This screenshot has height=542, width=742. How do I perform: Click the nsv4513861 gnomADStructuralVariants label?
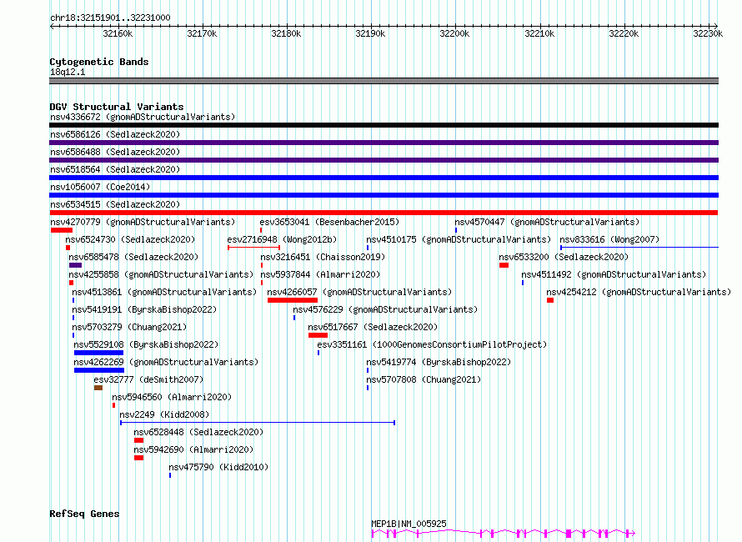(x=164, y=292)
